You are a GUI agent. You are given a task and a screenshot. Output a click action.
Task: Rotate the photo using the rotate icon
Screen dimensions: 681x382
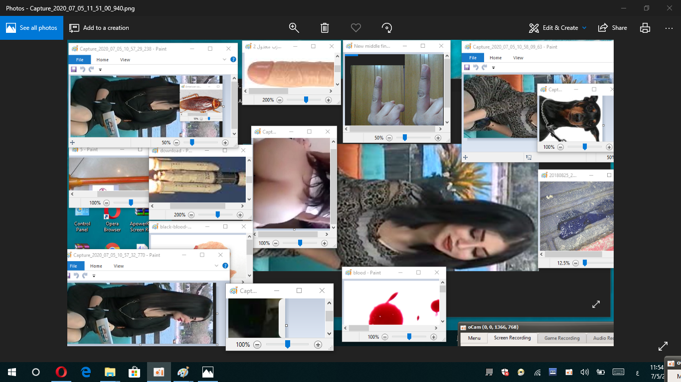point(387,28)
